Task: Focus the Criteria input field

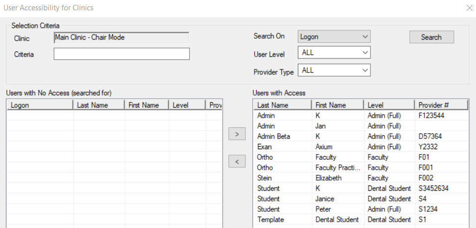Action: pyautogui.click(x=122, y=54)
